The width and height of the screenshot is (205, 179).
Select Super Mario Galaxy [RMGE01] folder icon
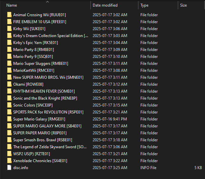(9, 119)
